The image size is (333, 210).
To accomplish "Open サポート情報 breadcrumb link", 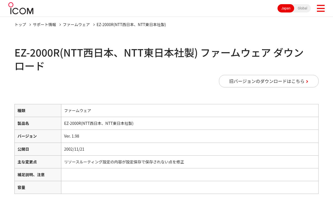I will pos(44,24).
